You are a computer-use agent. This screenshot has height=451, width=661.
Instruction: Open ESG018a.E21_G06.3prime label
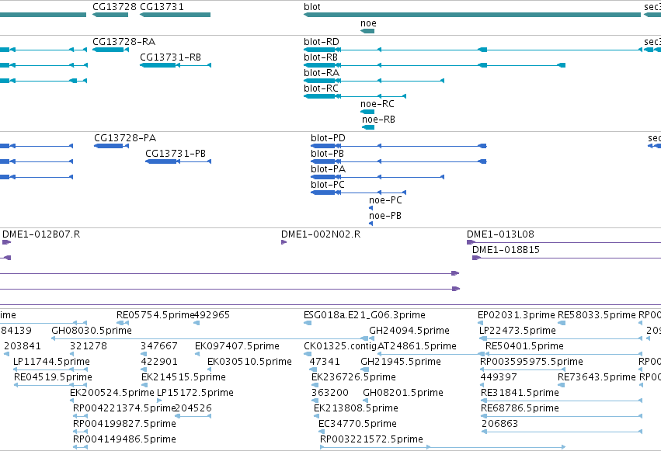coord(364,315)
